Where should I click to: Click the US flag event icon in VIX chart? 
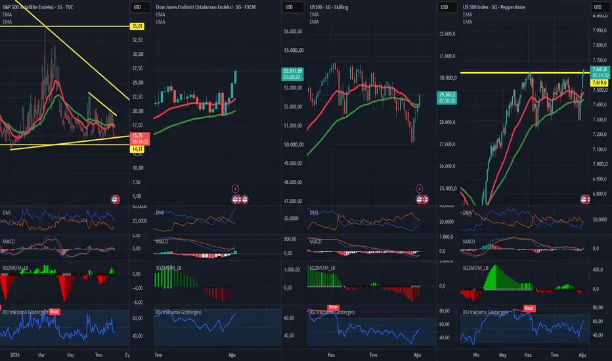115,200
